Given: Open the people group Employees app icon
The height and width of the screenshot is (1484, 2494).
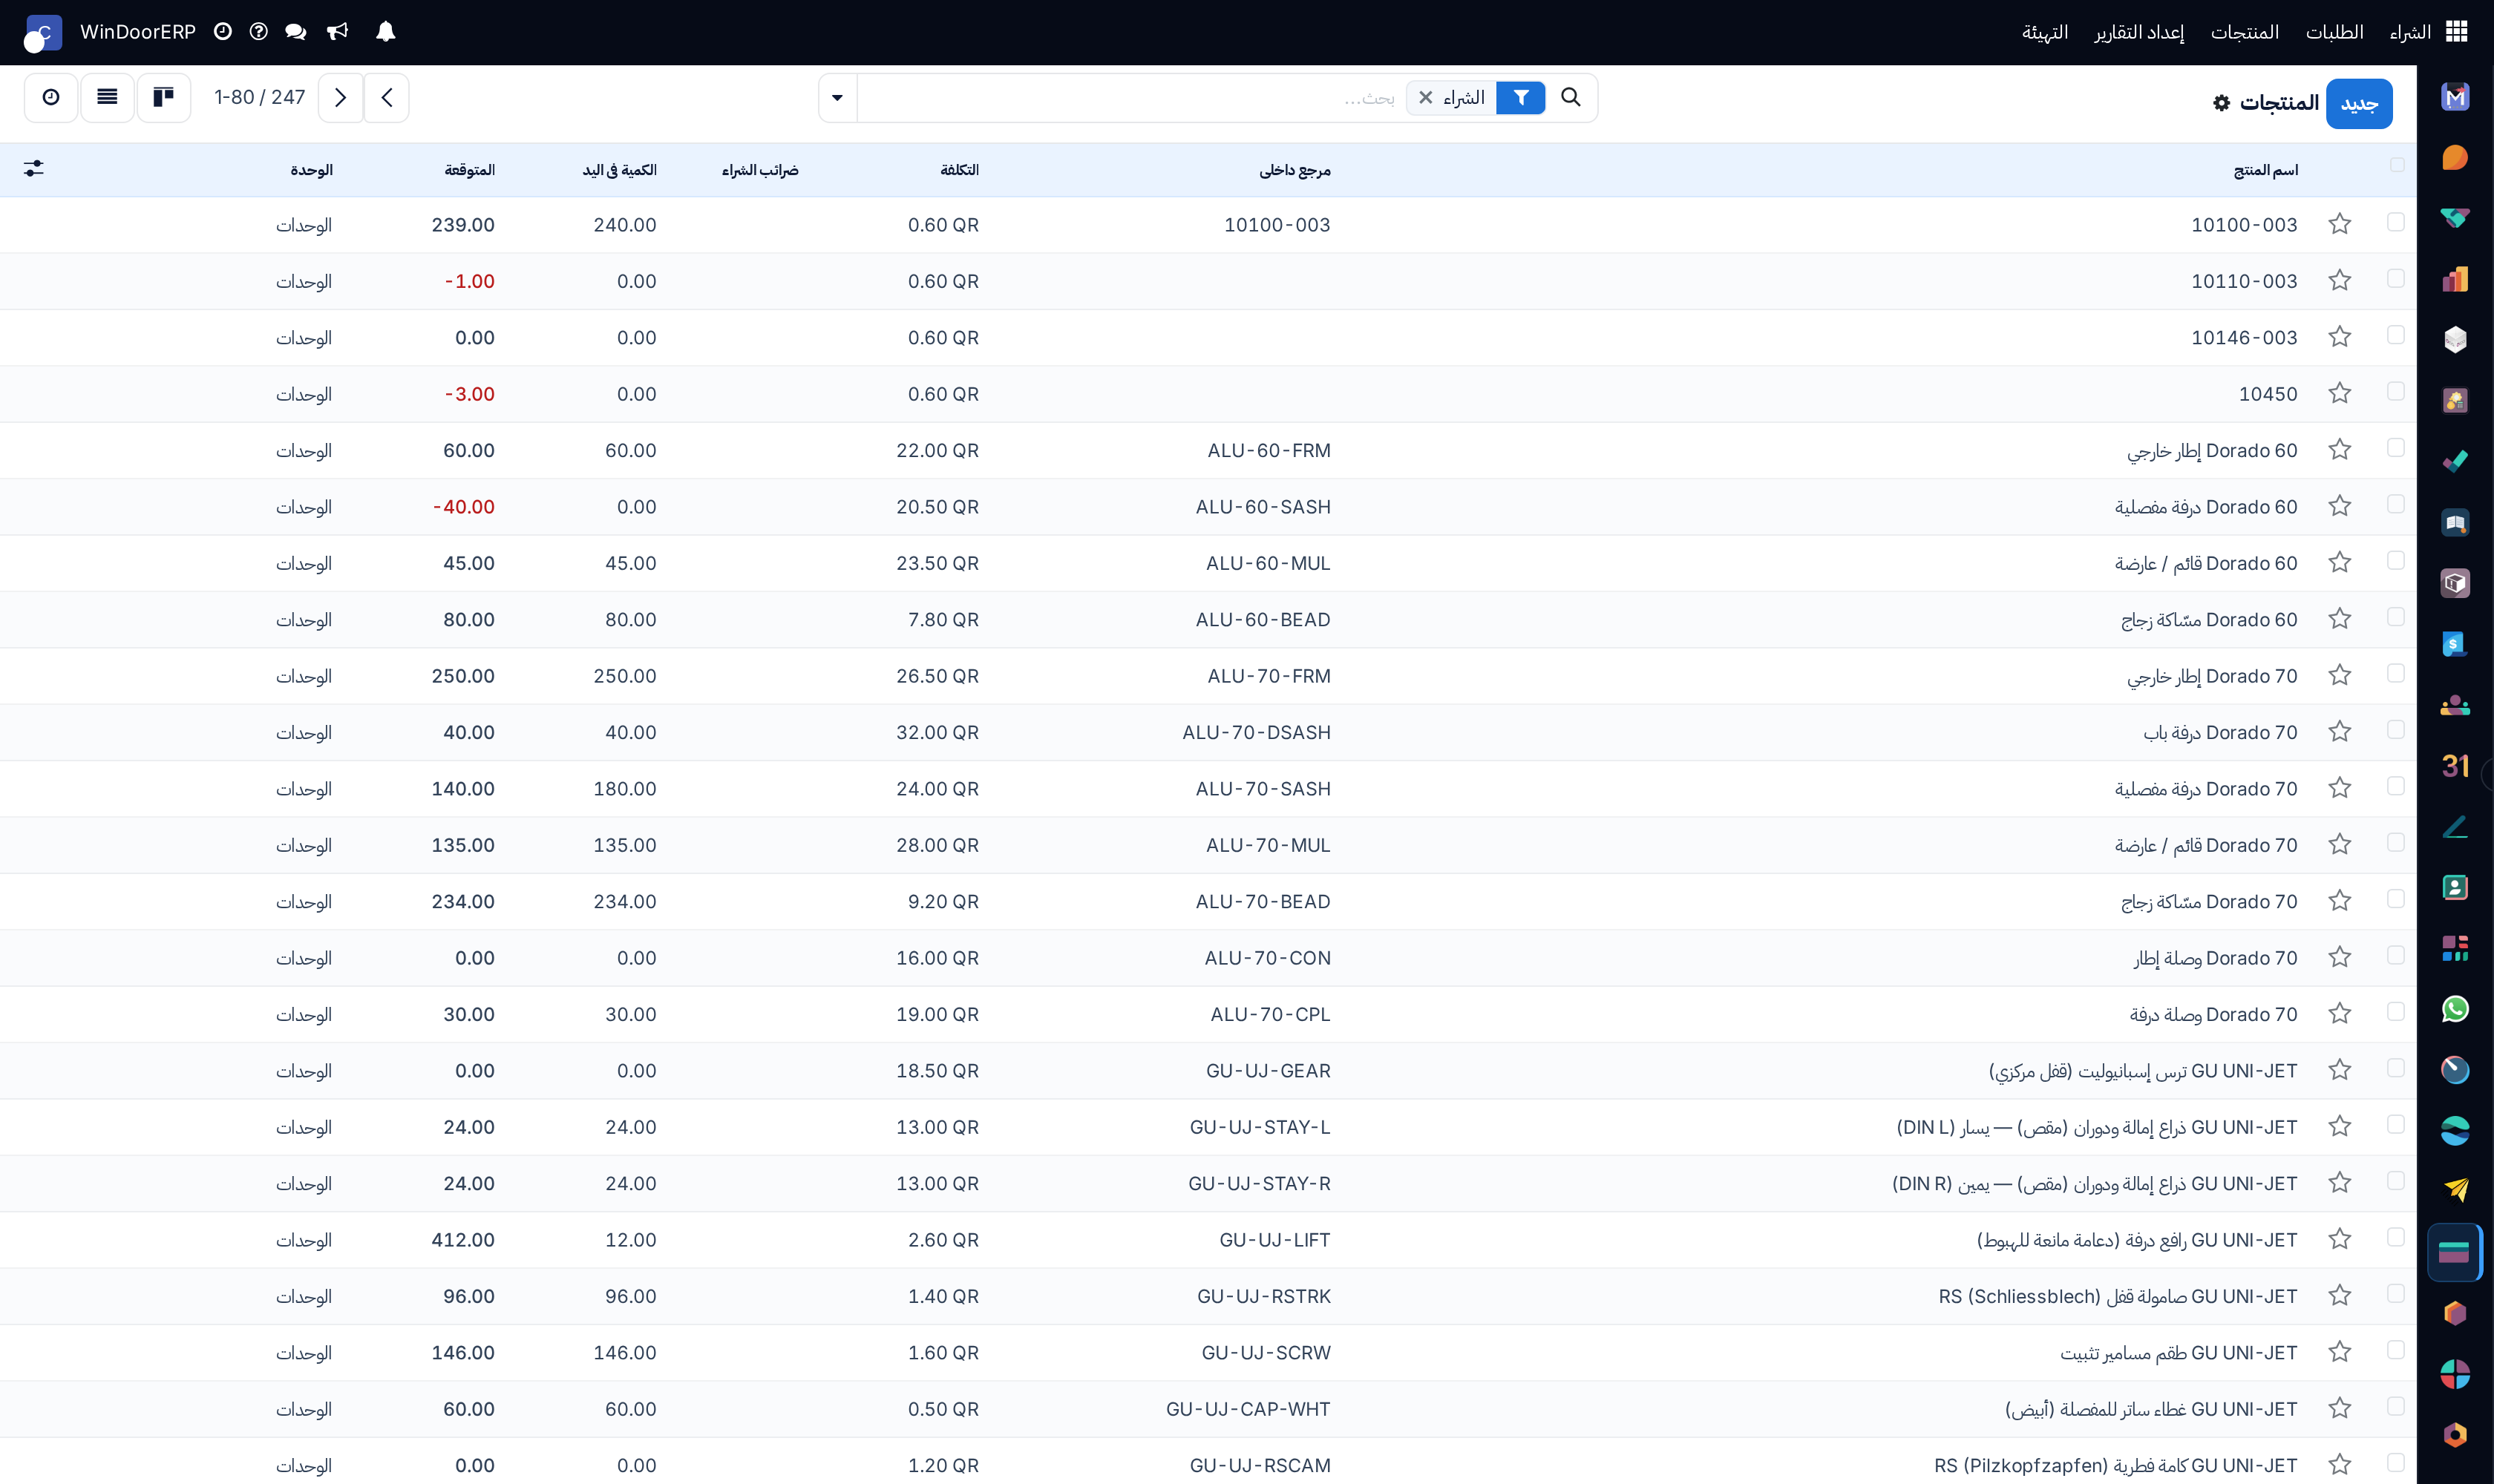Looking at the screenshot, I should [2455, 705].
